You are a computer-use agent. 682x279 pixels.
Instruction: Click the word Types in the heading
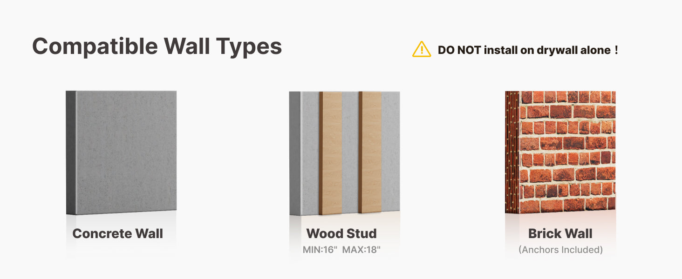[249, 47]
